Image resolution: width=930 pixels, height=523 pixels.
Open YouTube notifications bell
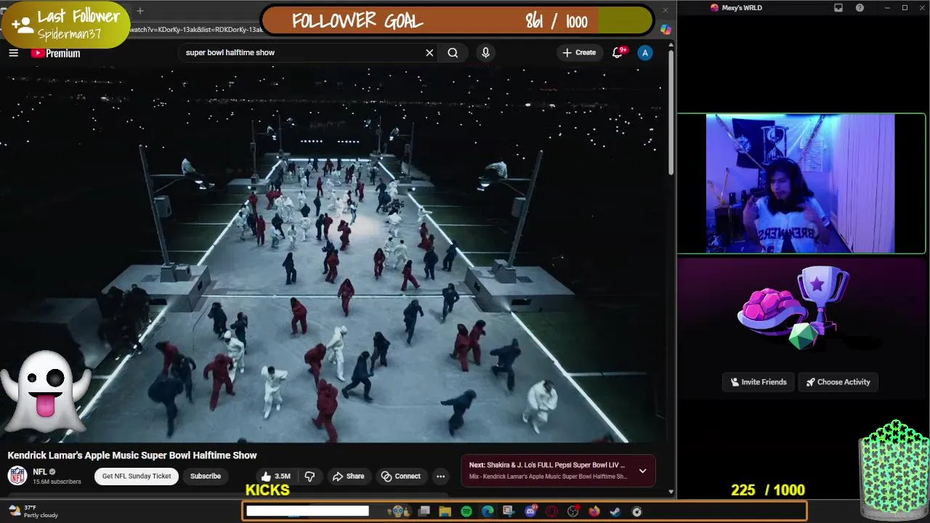click(618, 52)
